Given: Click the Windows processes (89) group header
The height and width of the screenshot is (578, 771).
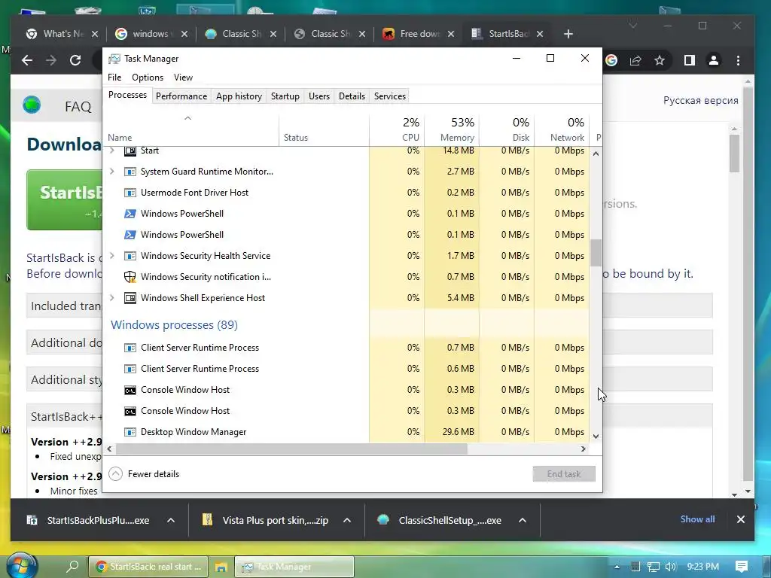Looking at the screenshot, I should tap(174, 325).
